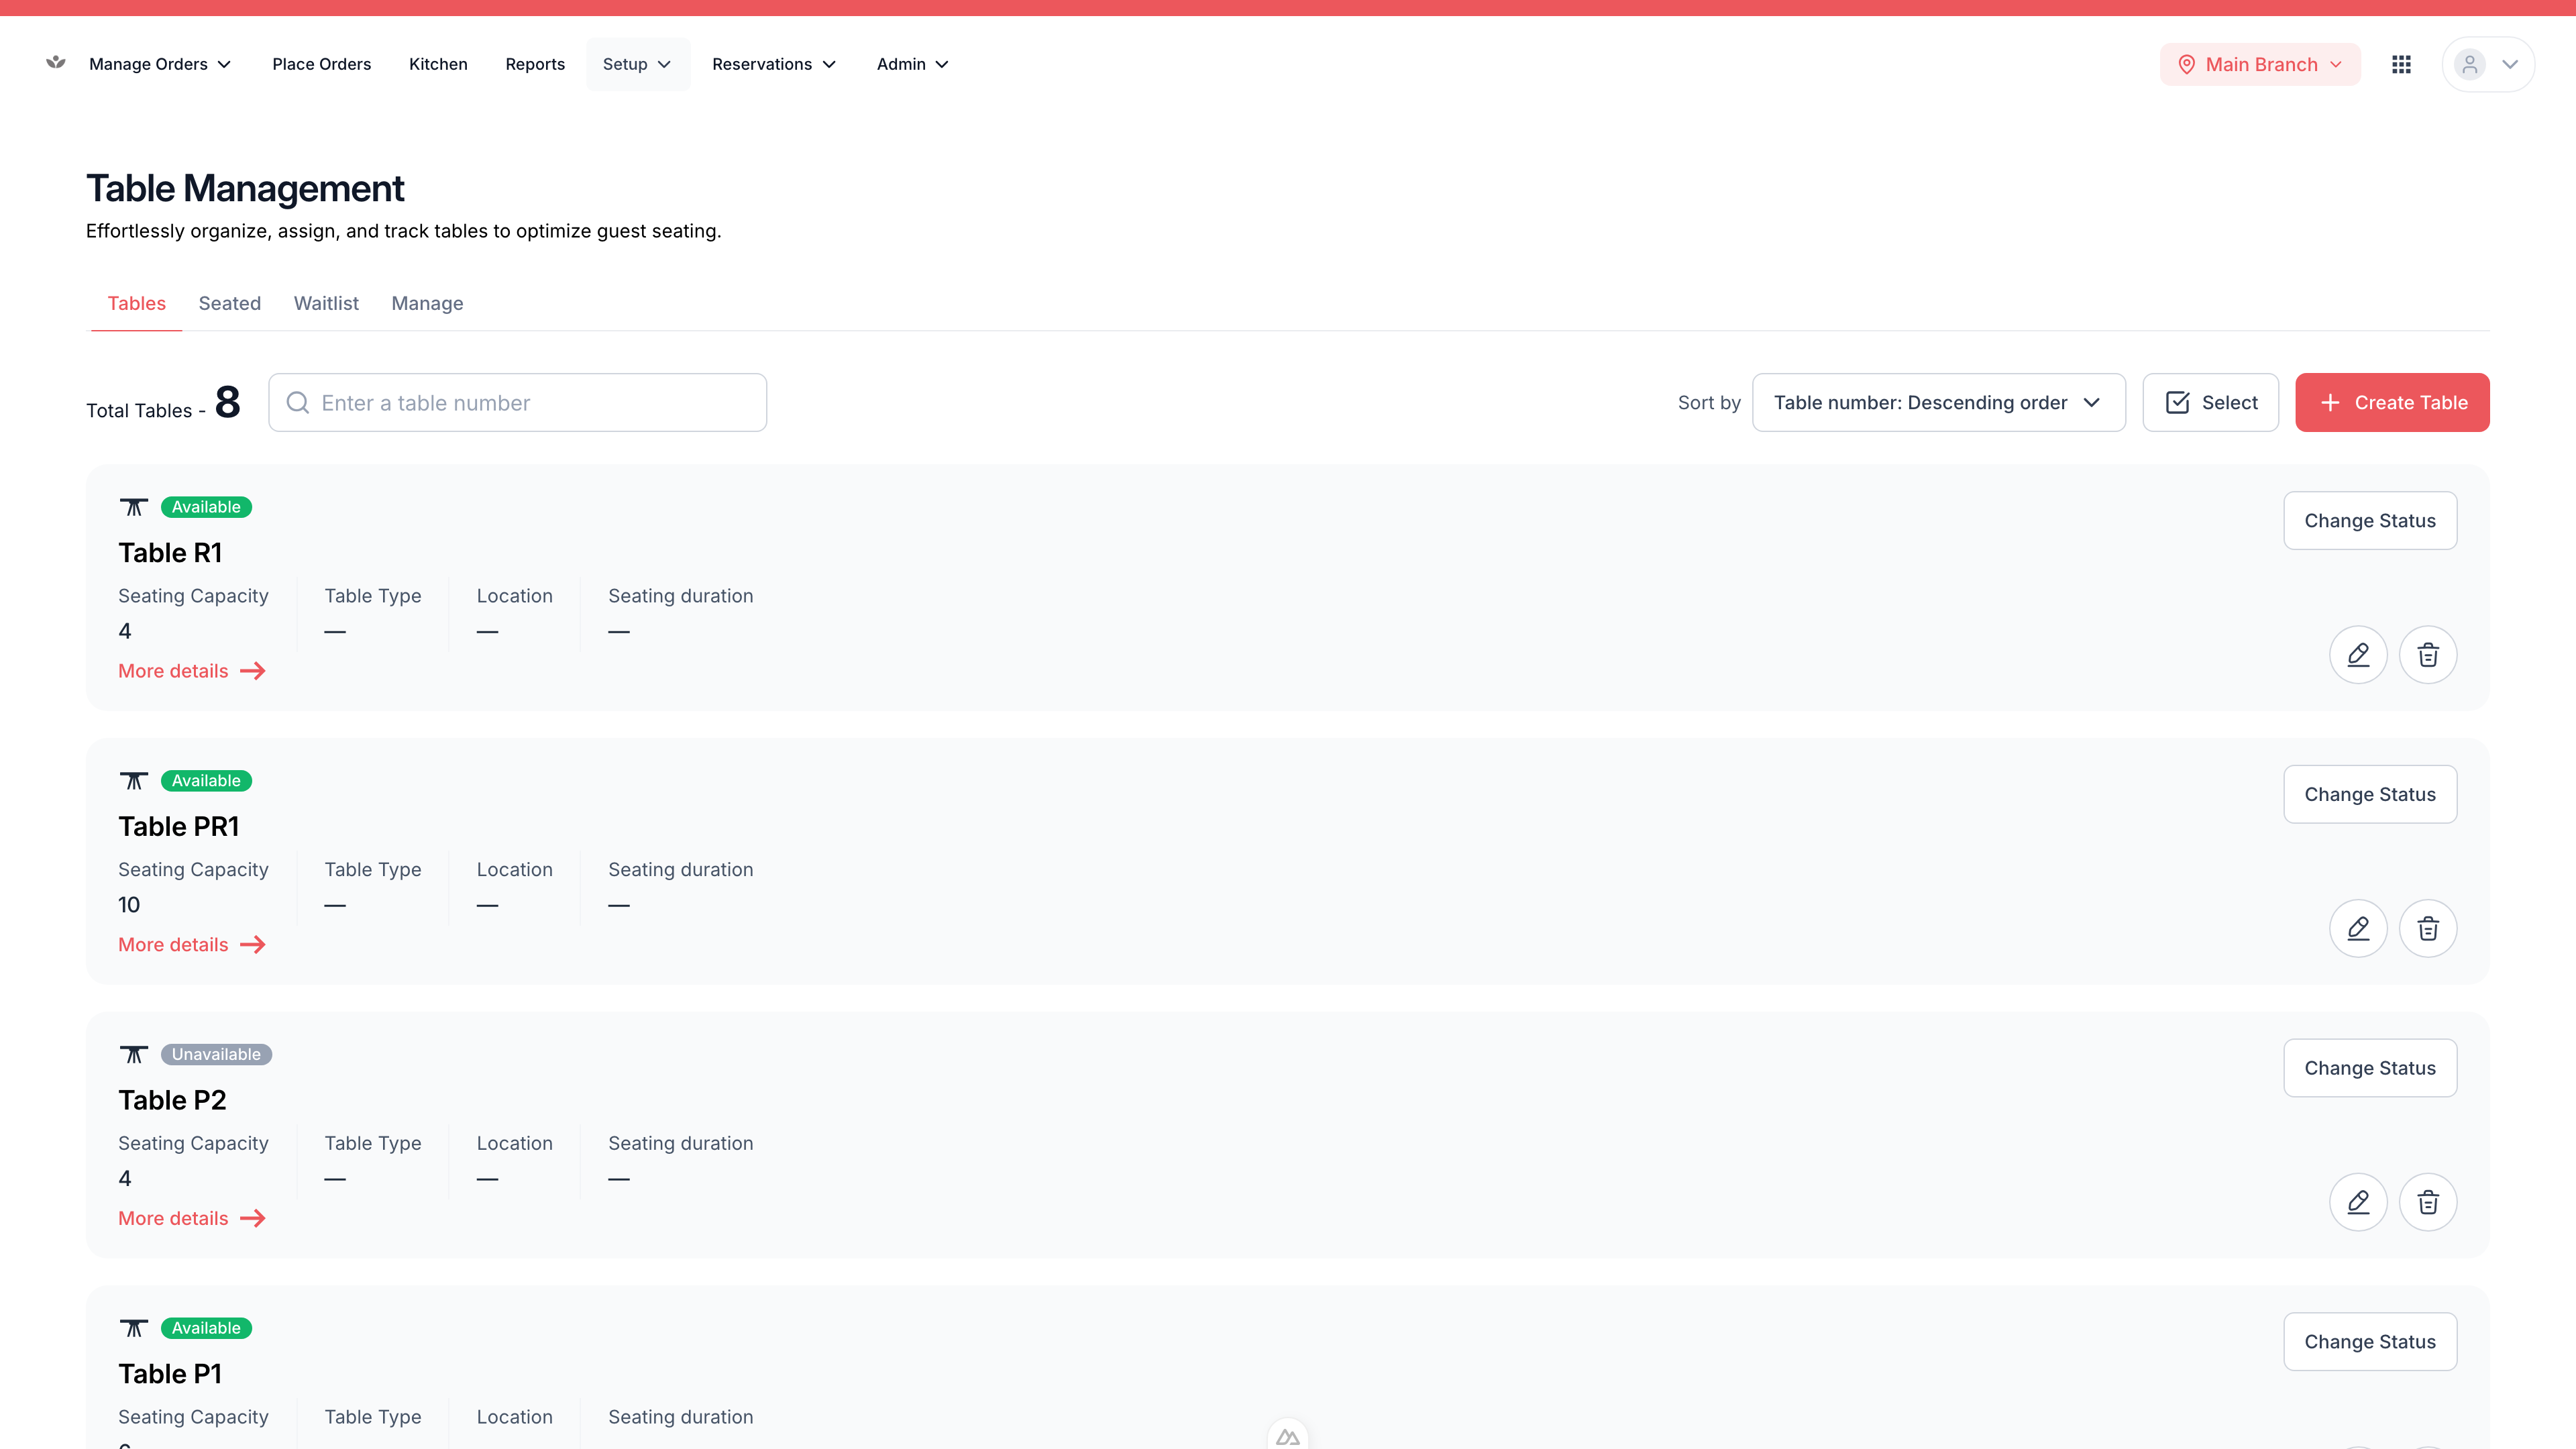The height and width of the screenshot is (1449, 2576).
Task: Click the table icon on Table P2 card
Action: [x=134, y=1054]
